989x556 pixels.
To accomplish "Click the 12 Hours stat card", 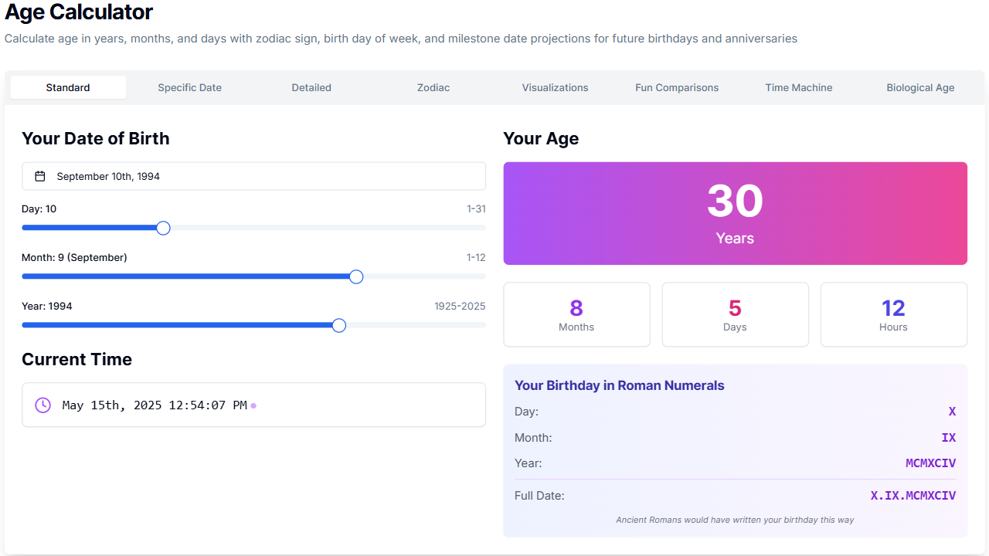I will tap(893, 314).
